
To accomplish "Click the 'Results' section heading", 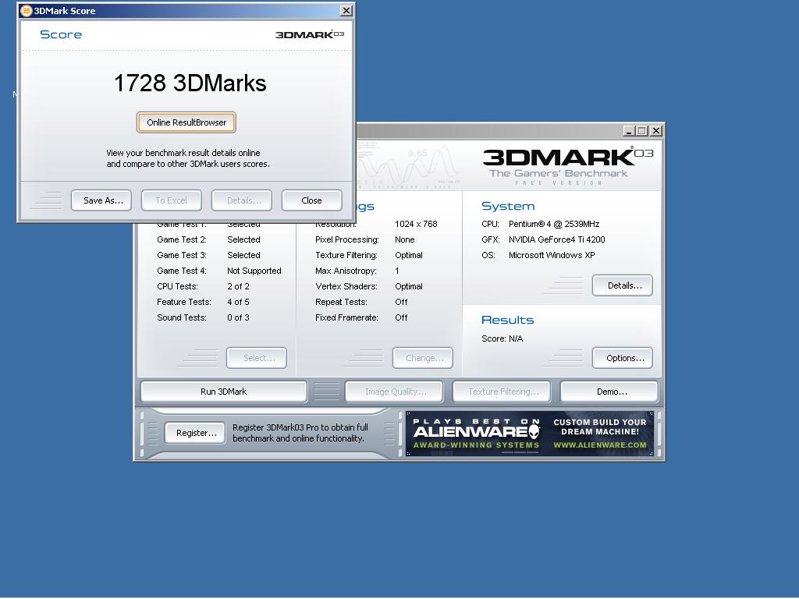I will (507, 321).
